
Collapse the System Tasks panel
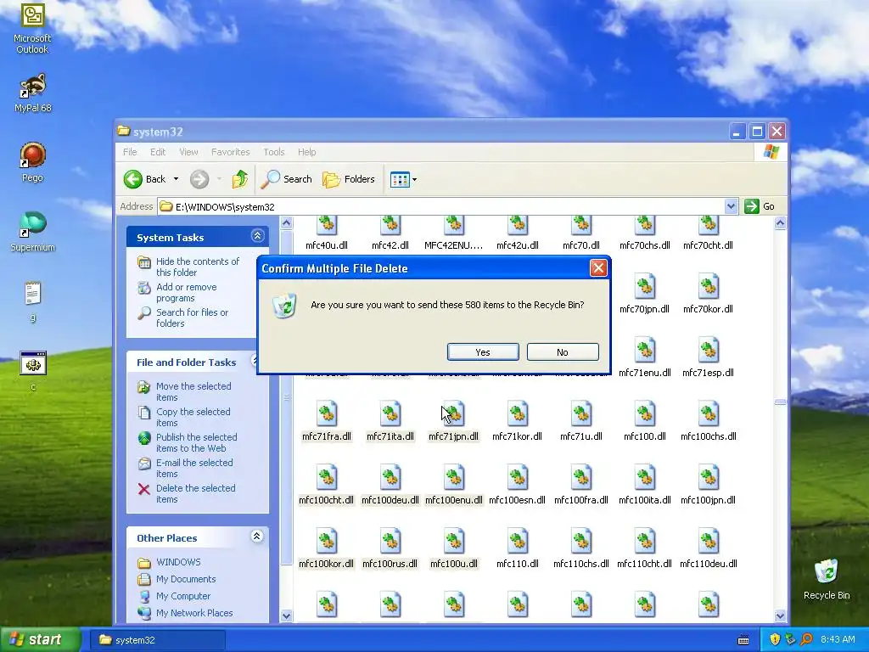(x=257, y=236)
